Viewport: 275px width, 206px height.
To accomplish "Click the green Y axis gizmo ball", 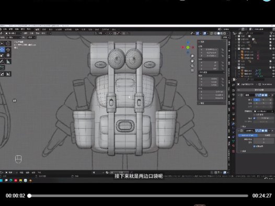I will click(188, 48).
